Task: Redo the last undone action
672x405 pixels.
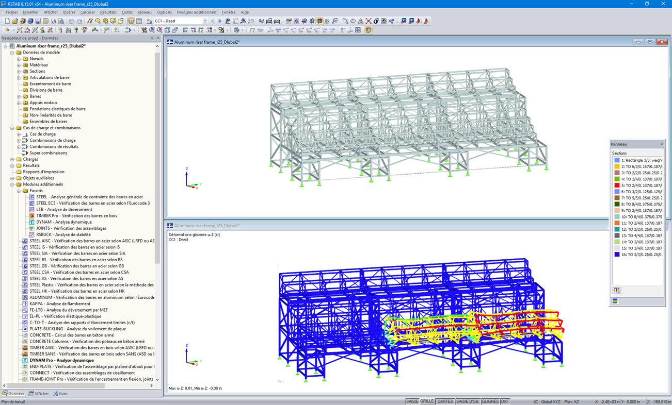Action: 79,21
